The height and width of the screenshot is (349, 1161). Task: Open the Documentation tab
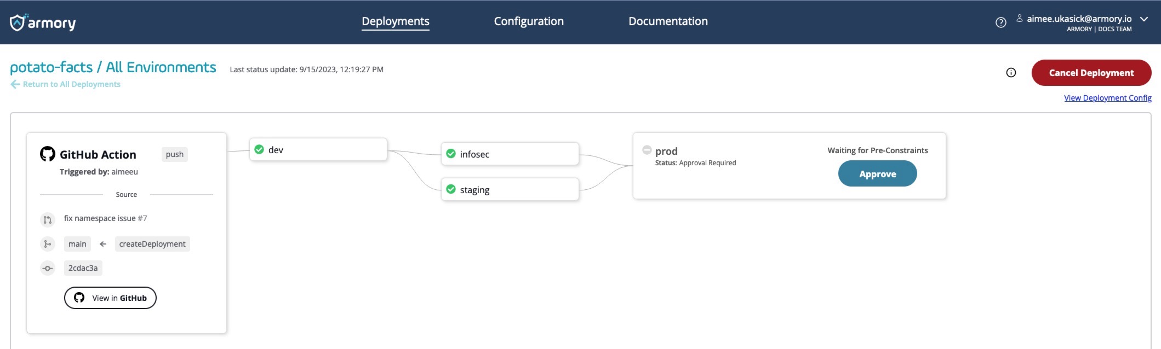coord(668,21)
